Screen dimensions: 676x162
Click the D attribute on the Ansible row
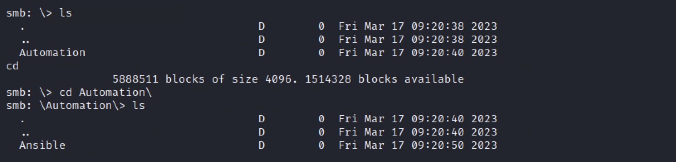pos(262,145)
